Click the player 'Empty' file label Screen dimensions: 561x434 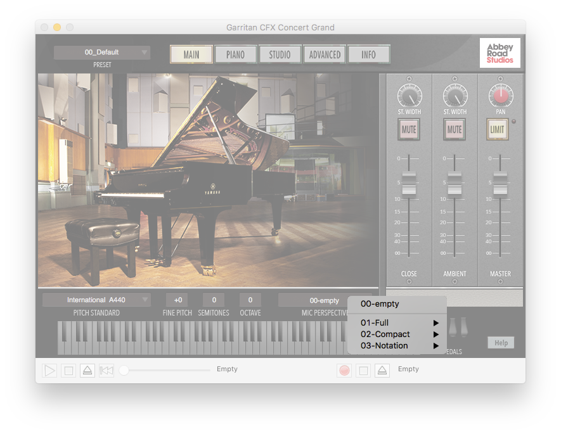(x=227, y=369)
